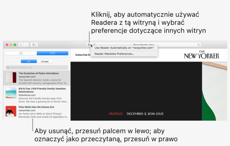Show All reading list items
The height and width of the screenshot is (146, 230).
29,61
